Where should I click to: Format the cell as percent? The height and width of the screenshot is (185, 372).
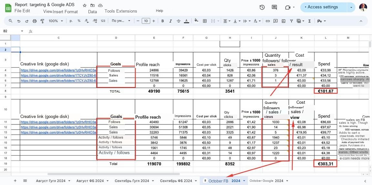(79, 21)
